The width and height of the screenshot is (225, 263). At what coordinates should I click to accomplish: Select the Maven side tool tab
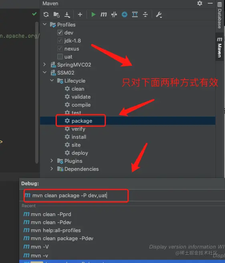point(219,47)
